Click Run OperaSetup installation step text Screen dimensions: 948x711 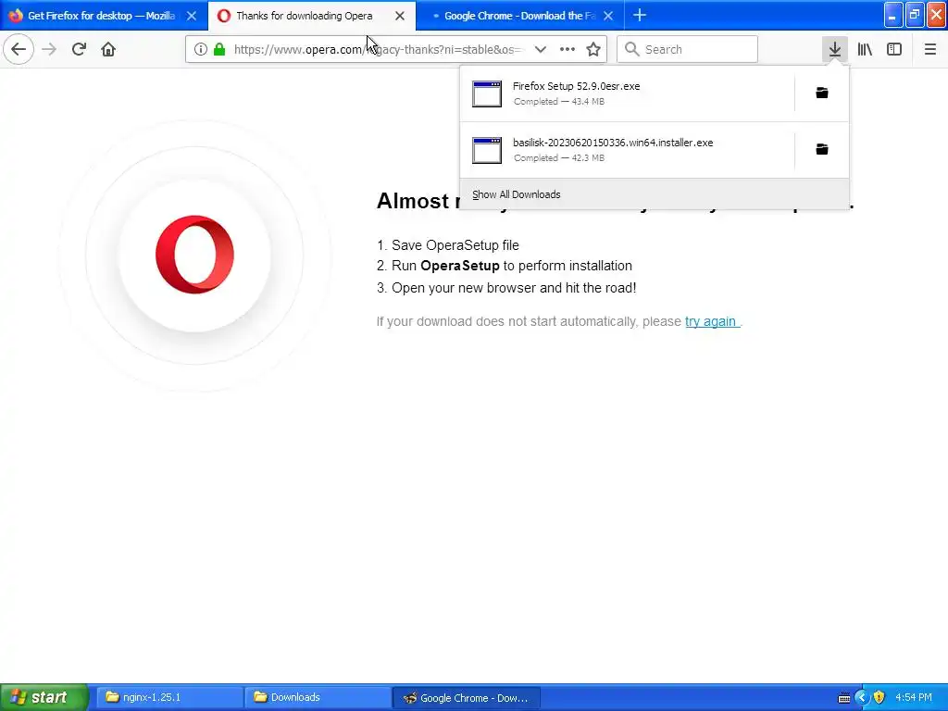click(x=512, y=266)
